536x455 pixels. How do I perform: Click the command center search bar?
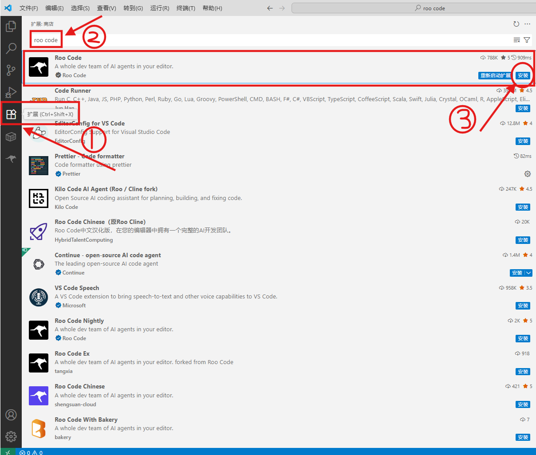point(413,8)
